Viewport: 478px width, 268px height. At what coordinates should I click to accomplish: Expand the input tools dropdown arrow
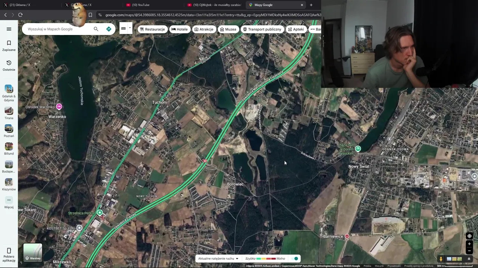pyautogui.click(x=130, y=28)
